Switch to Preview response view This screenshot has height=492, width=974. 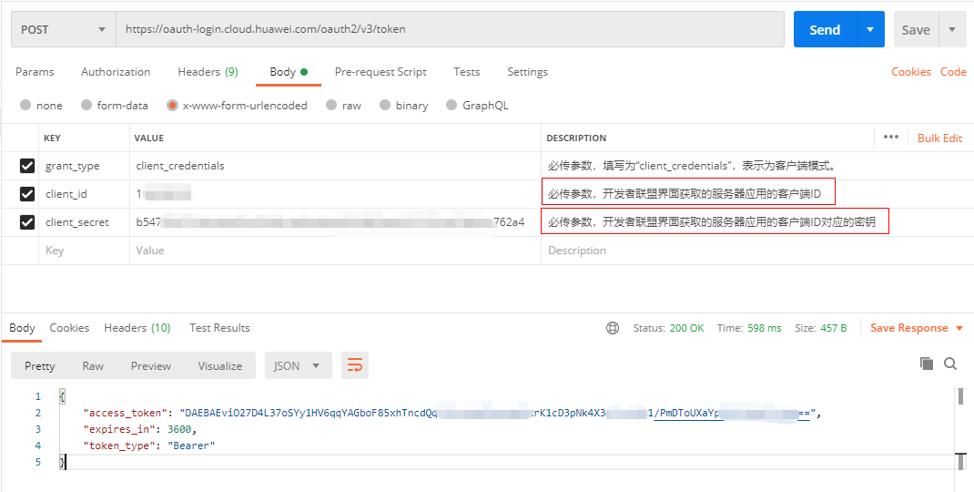[151, 365]
